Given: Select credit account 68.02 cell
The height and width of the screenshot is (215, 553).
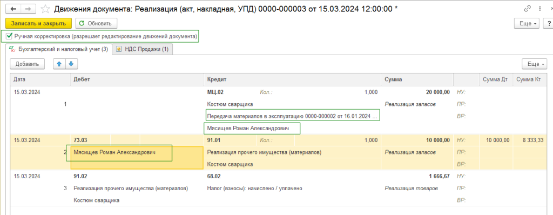Looking at the screenshot, I should pos(214,176).
